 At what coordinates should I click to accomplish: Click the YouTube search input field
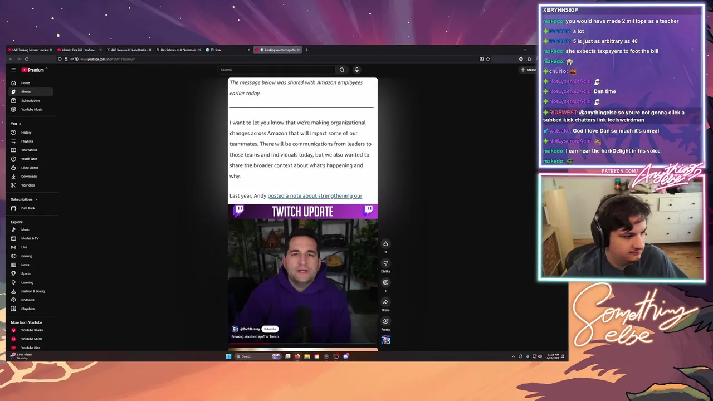pos(277,70)
